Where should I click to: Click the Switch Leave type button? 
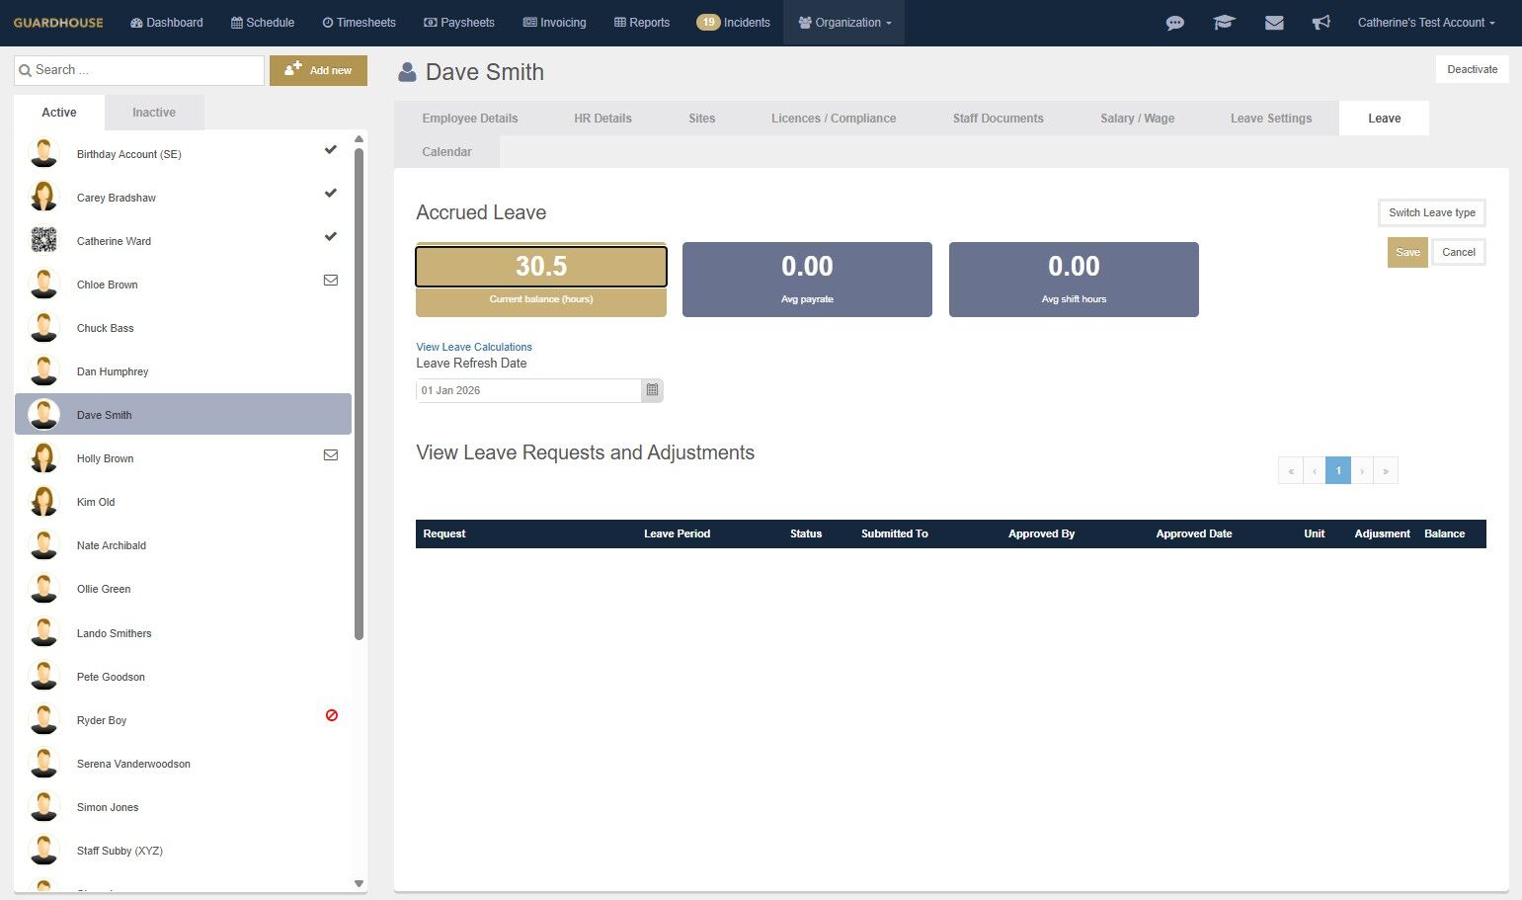coord(1432,212)
